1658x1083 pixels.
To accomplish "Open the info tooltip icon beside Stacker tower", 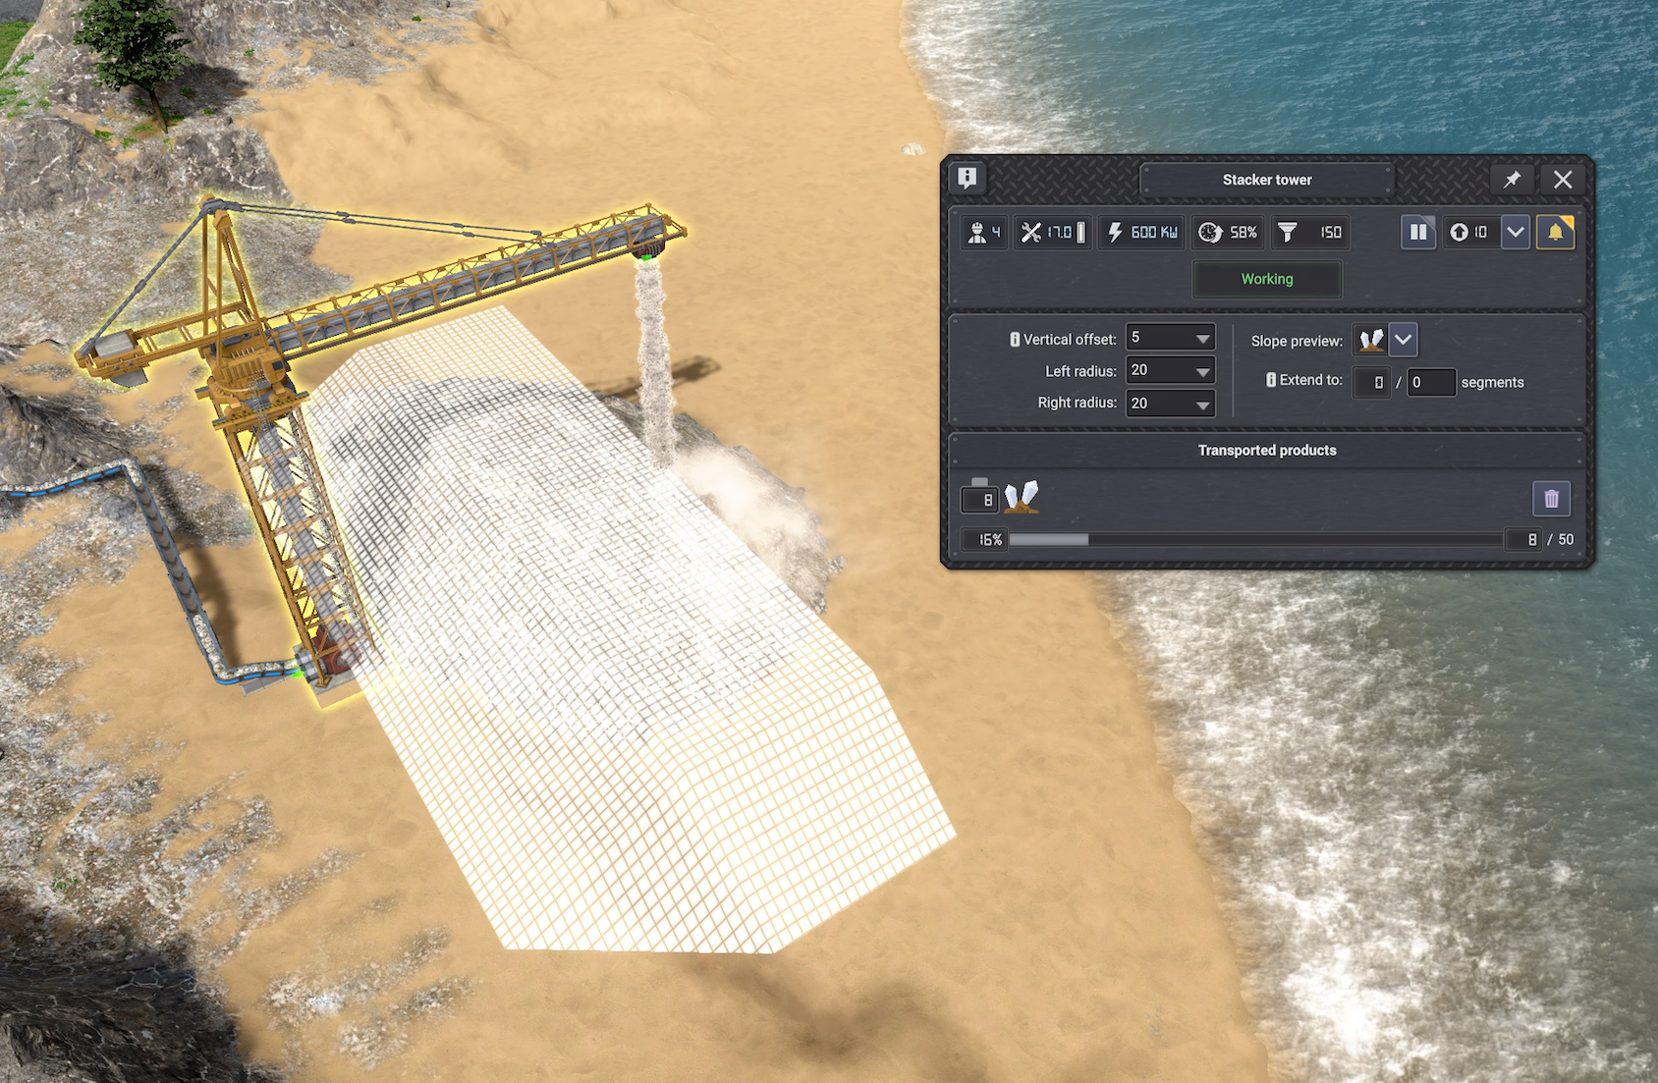I will pos(967,178).
